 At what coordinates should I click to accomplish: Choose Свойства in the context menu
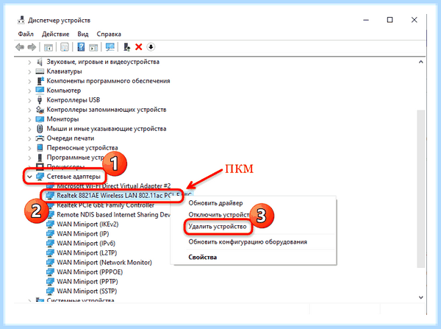(x=203, y=257)
